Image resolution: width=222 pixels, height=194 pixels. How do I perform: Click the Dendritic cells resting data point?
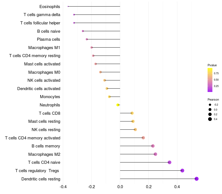(196, 179)
